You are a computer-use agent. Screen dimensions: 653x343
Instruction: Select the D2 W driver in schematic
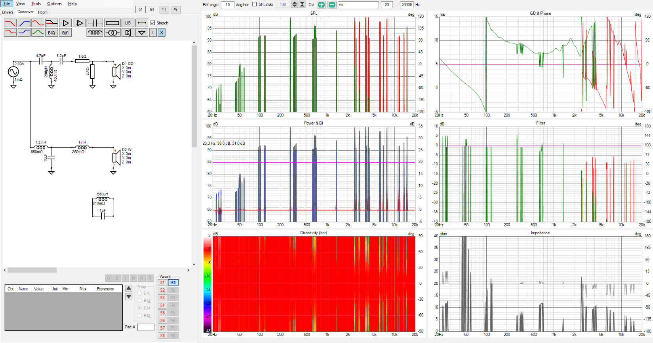click(116, 157)
